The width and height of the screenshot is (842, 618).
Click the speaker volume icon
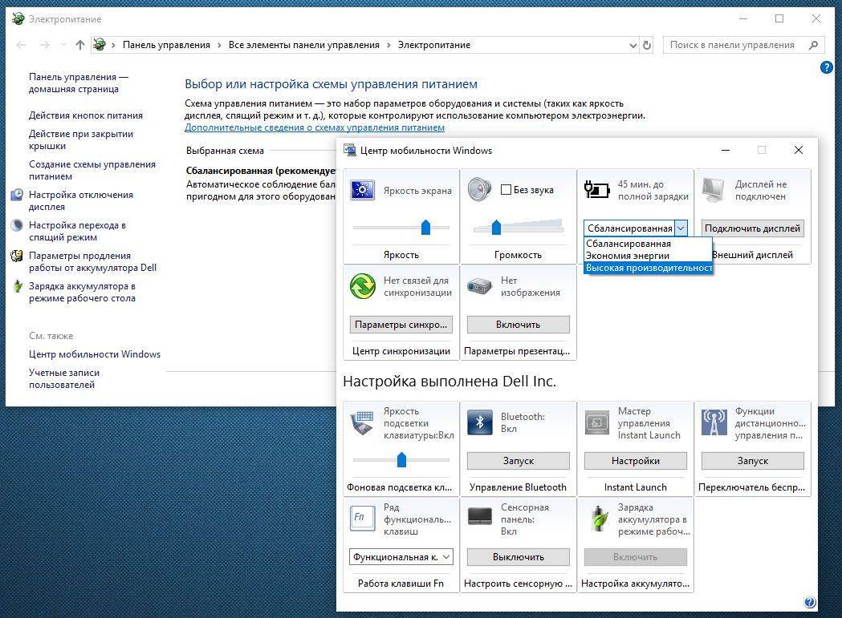[x=479, y=190]
